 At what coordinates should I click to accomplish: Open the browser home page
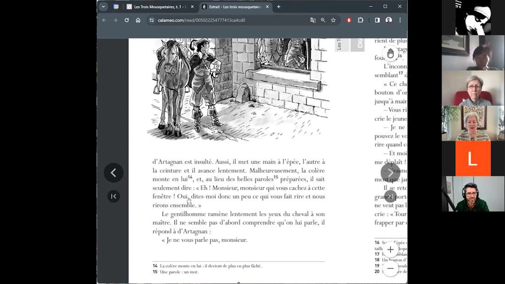(x=138, y=20)
